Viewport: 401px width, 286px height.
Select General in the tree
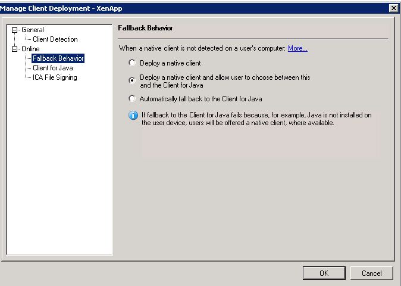coord(33,30)
